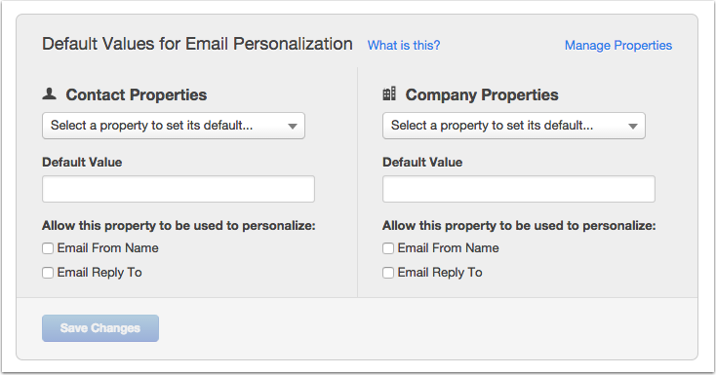Enable Email From Name under Contact Properties
716x375 pixels.
click(48, 248)
